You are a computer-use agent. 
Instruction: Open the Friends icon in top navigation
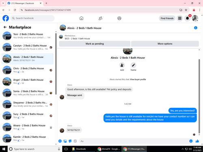(100, 18)
